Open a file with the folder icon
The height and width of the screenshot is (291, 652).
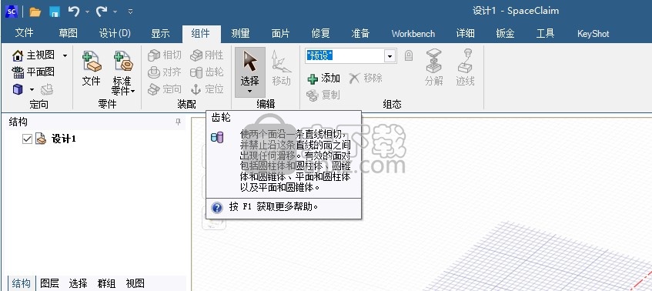[x=35, y=12]
